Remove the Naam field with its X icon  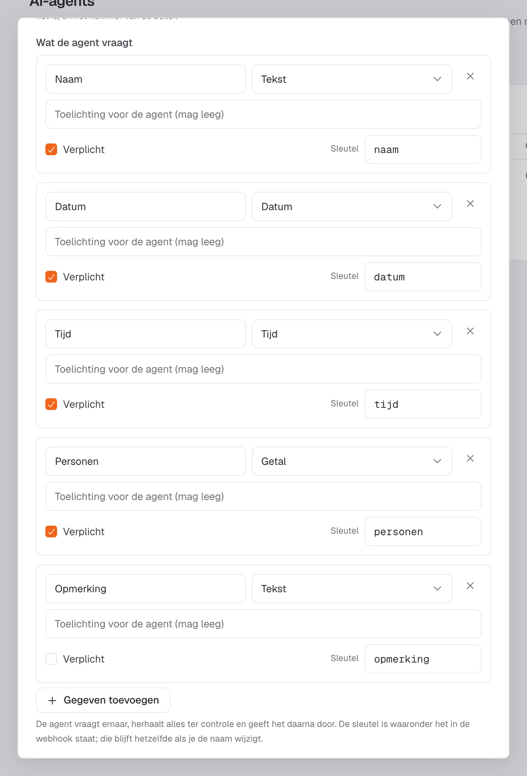pos(470,76)
